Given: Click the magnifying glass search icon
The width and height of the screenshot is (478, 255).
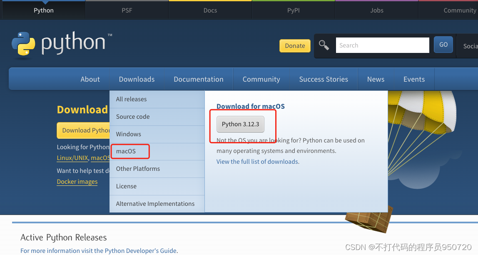Looking at the screenshot, I should 324,45.
